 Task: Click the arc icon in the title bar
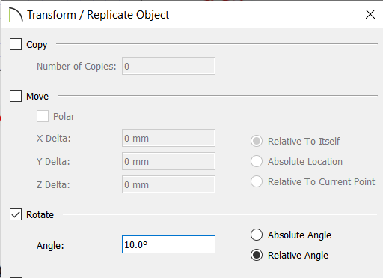pyautogui.click(x=16, y=15)
